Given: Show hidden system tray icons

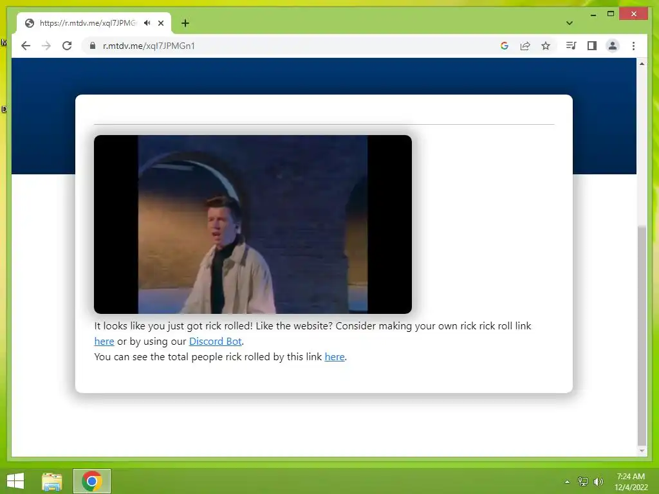Looking at the screenshot, I should point(568,481).
